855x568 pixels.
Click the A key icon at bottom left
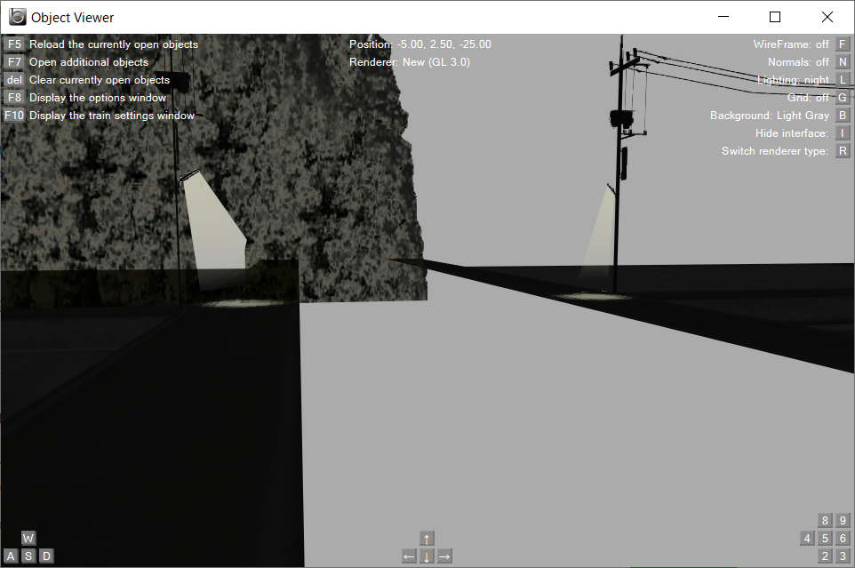(x=9, y=556)
